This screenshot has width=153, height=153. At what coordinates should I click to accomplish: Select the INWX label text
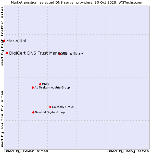[46, 84]
